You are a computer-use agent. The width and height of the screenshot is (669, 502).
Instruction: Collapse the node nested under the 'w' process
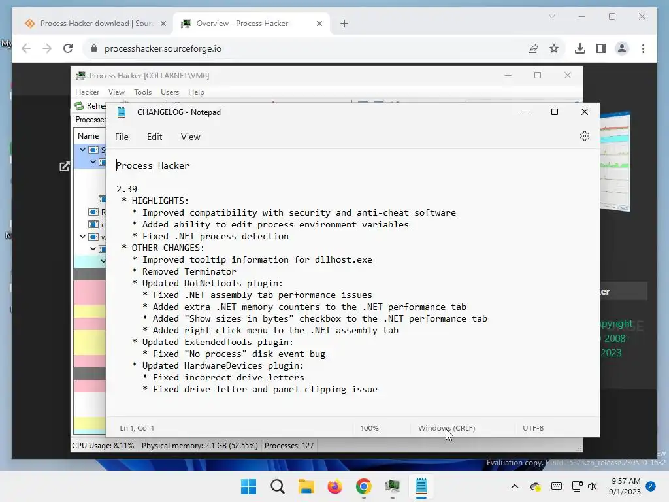tap(93, 248)
